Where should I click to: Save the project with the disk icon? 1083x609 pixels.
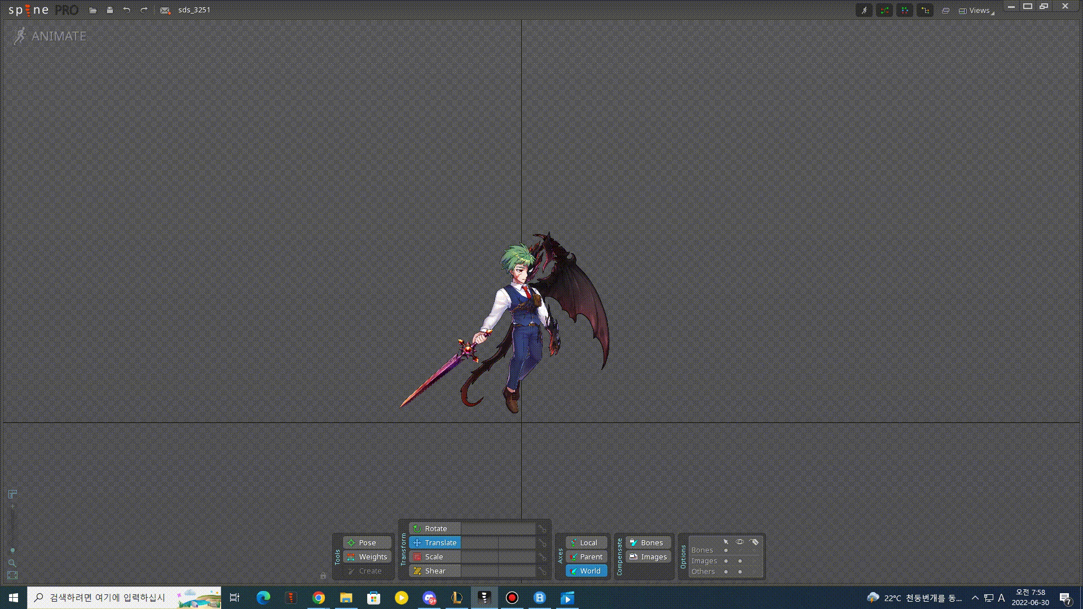click(110, 10)
